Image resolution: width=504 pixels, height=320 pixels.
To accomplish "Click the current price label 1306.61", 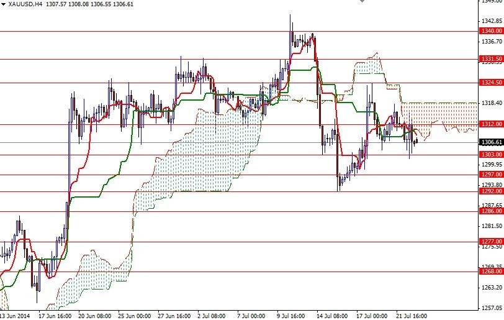I will [x=490, y=142].
